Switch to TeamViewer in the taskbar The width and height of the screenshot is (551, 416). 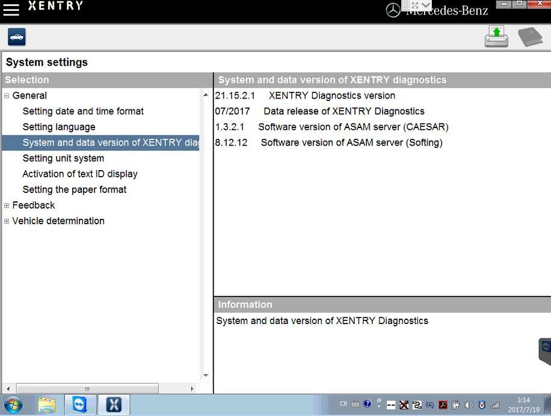pyautogui.click(x=80, y=405)
